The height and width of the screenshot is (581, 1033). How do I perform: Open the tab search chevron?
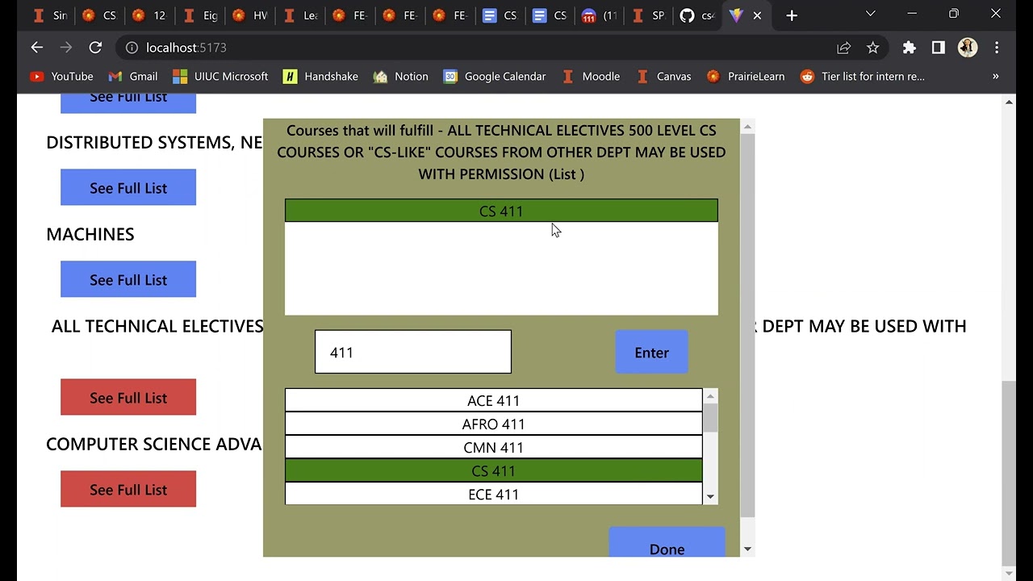point(870,14)
